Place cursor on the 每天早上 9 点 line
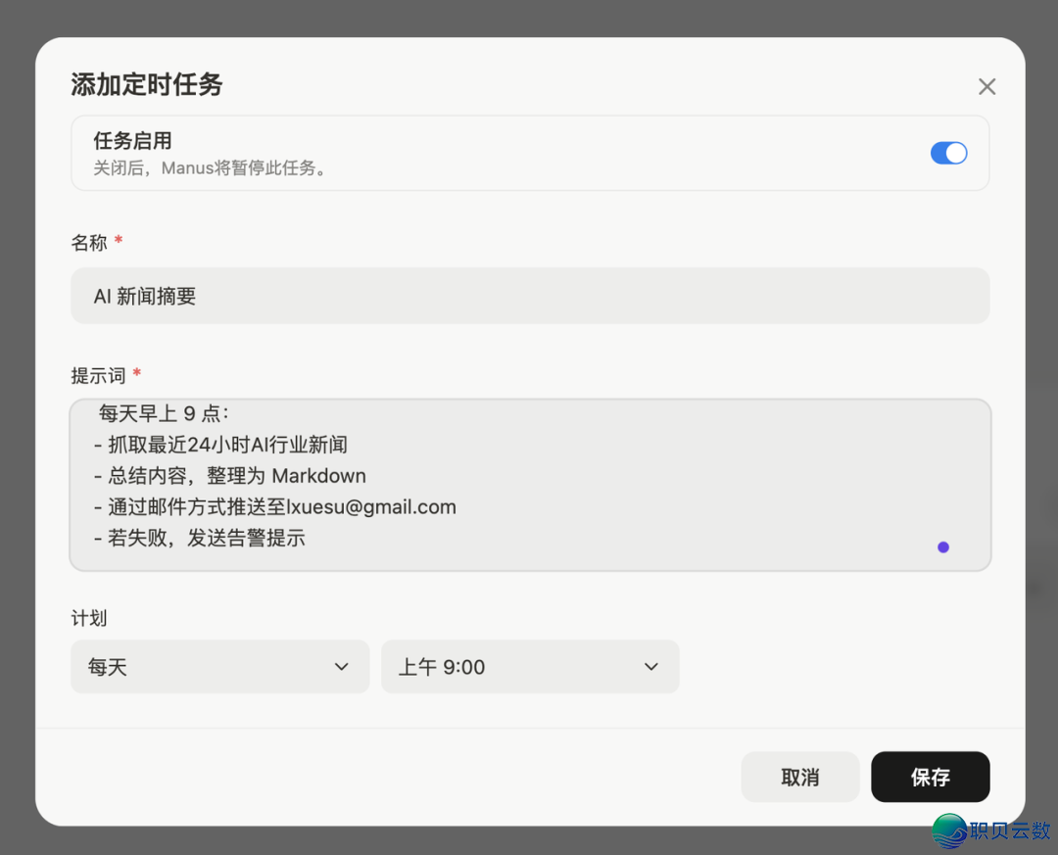This screenshot has height=855, width=1058. coord(163,414)
